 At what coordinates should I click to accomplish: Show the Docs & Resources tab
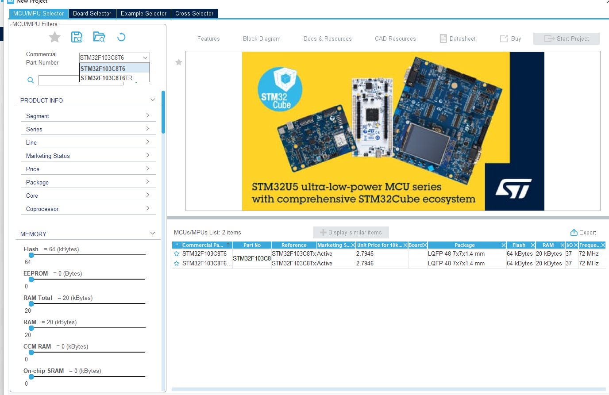click(x=328, y=39)
